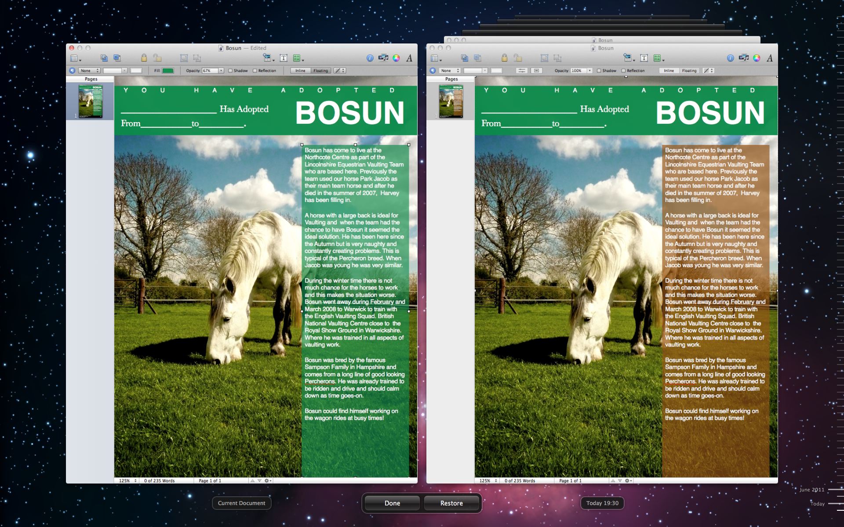Open the 125% zoom popup in the Edited window
This screenshot has width=844, height=527.
pos(127,480)
